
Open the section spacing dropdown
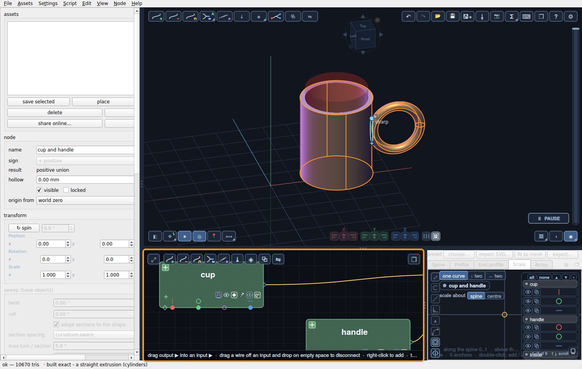pyautogui.click(x=94, y=335)
